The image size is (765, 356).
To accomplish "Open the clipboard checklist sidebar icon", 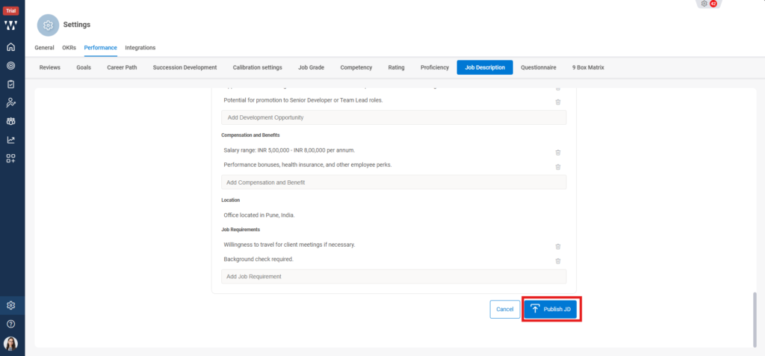I will (10, 85).
